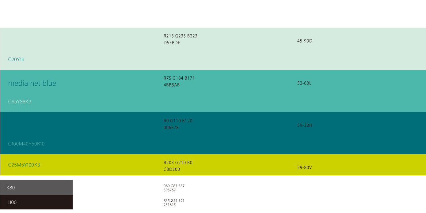Click the C65Y38K3 CMYK label

click(20, 102)
